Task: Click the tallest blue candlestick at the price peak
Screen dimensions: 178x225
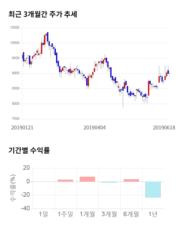Action: [x=48, y=37]
